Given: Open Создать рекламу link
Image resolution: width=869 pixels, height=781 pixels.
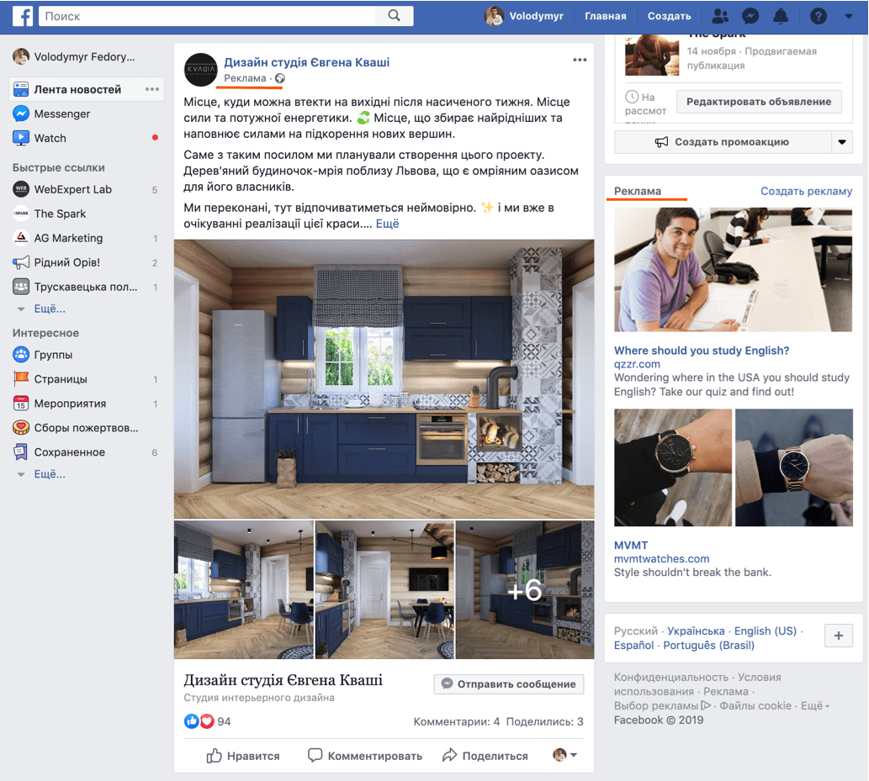Looking at the screenshot, I should tap(805, 191).
